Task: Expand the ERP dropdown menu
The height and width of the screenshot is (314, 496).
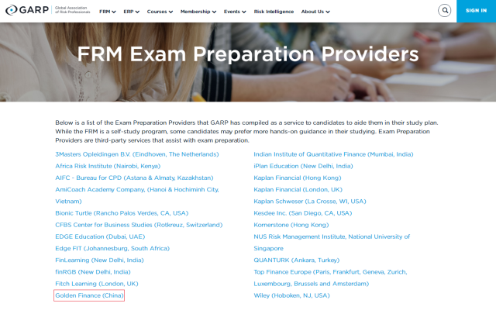Action: coord(131,12)
